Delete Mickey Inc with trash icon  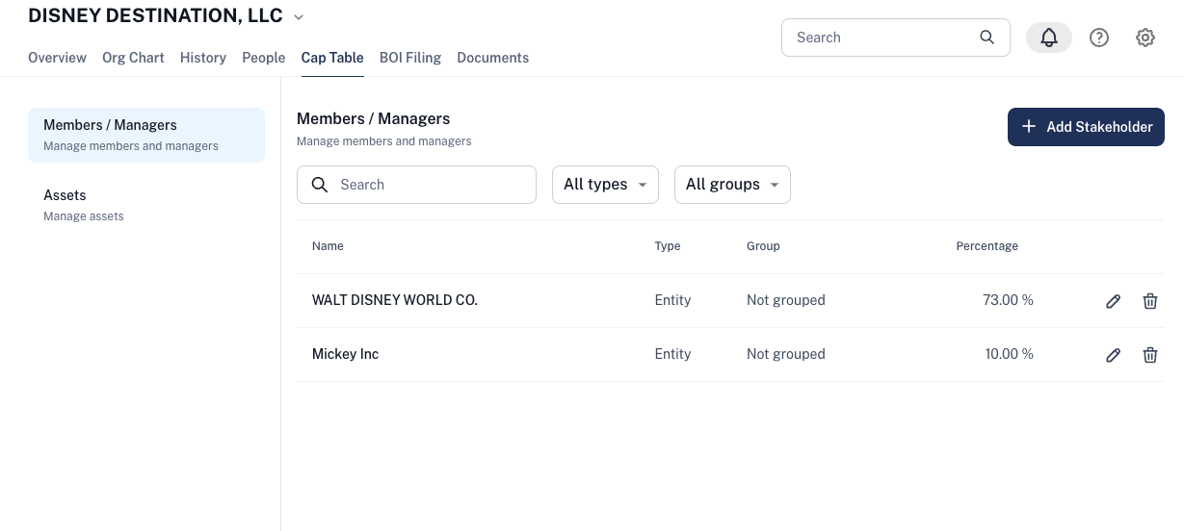[x=1150, y=355]
